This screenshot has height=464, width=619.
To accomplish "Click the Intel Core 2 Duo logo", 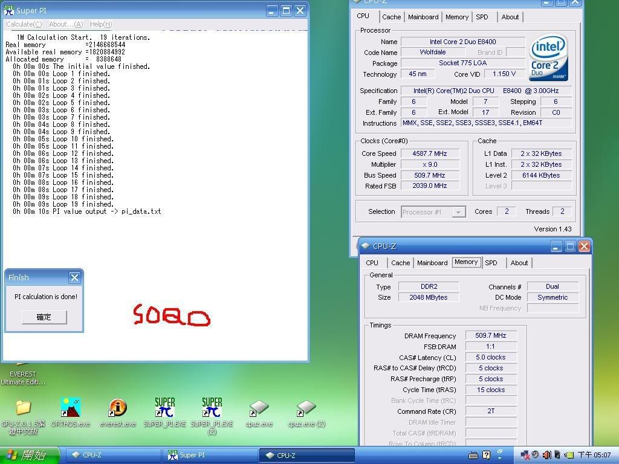I will tap(549, 57).
